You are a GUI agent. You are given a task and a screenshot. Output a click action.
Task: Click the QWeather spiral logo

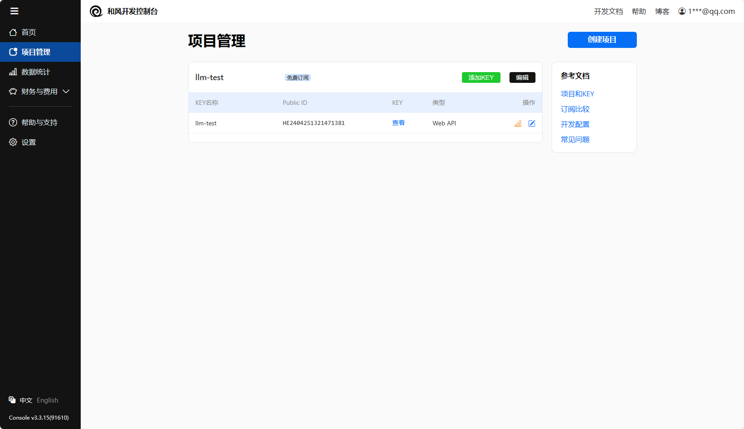[96, 11]
